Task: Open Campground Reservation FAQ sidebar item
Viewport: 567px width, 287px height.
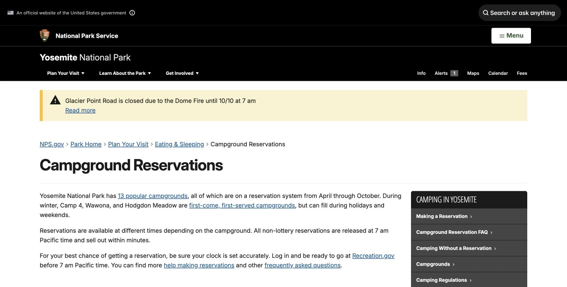Action: pyautogui.click(x=469, y=232)
